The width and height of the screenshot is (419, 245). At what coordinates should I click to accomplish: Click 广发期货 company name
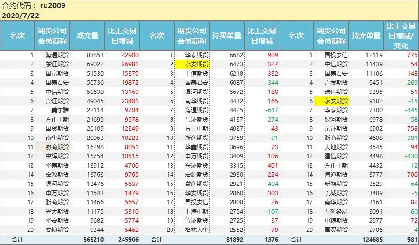click(336, 83)
